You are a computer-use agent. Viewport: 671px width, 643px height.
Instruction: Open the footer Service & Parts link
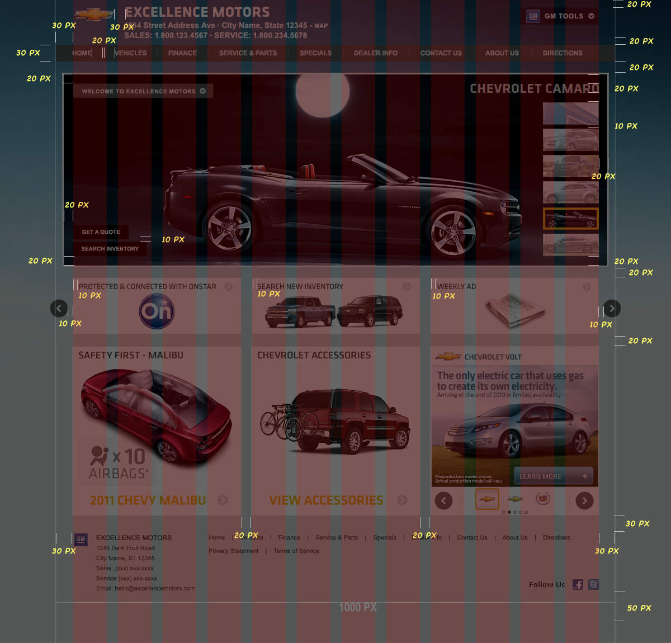pos(337,537)
